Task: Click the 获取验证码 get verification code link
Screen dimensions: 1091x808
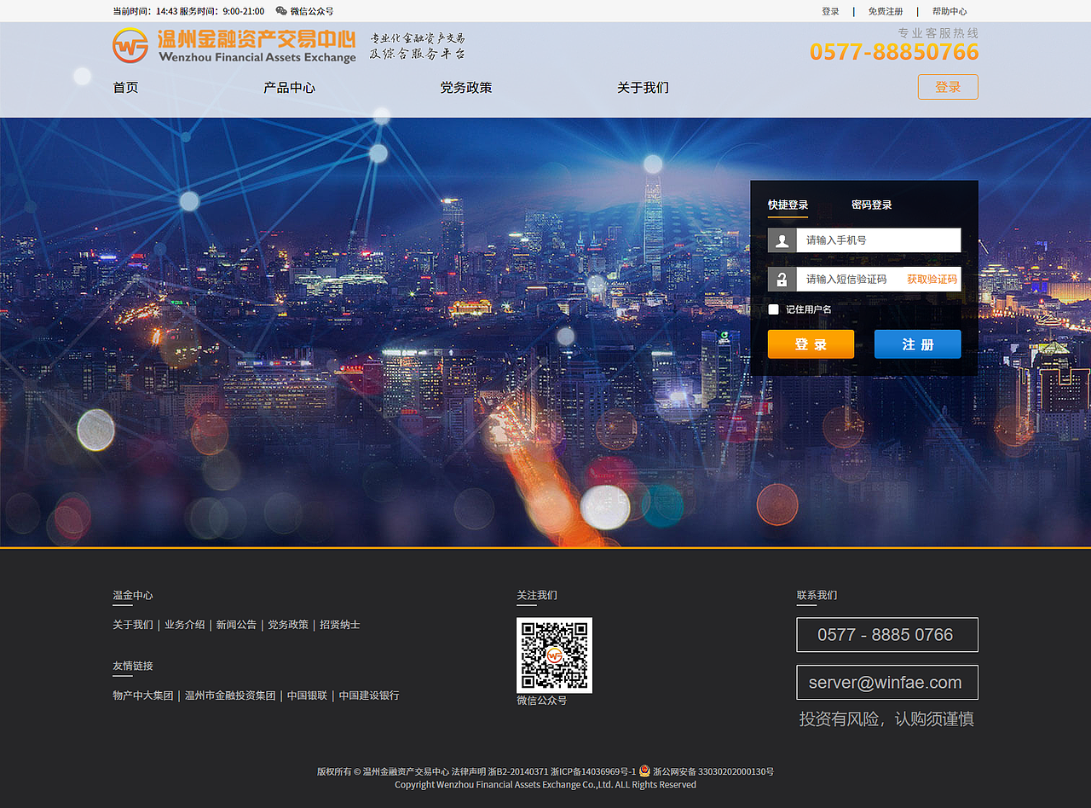Action: tap(931, 279)
